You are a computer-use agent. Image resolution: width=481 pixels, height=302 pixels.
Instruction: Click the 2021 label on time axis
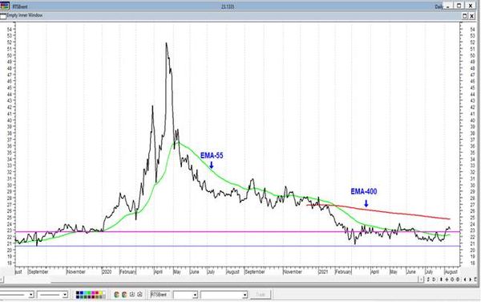point(323,272)
